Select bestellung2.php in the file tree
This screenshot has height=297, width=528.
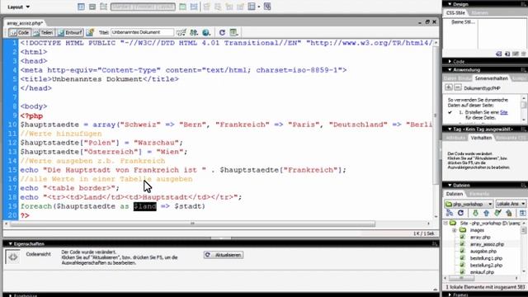486,266
